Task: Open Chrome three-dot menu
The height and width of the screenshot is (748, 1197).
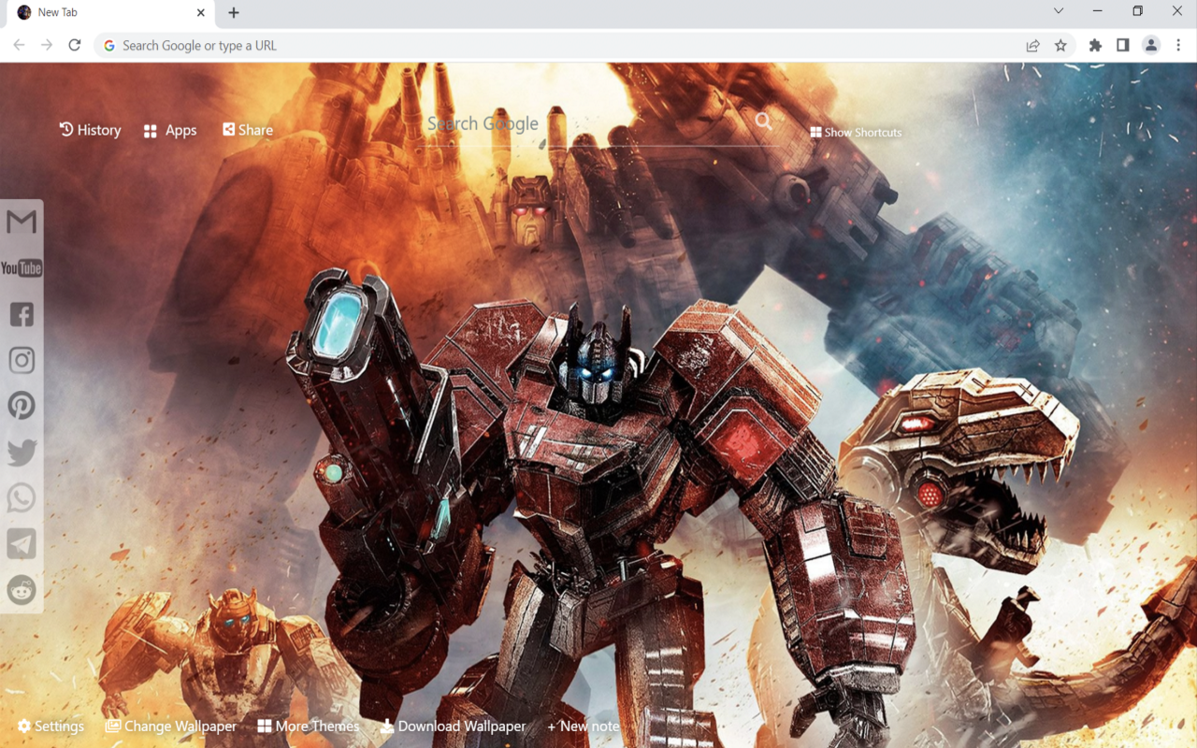Action: click(1178, 45)
